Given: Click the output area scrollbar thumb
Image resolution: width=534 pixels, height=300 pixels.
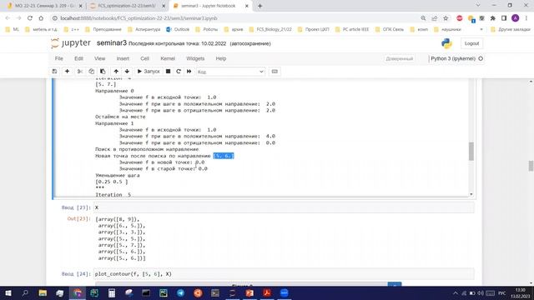Looking at the screenshot, I should [x=471, y=151].
